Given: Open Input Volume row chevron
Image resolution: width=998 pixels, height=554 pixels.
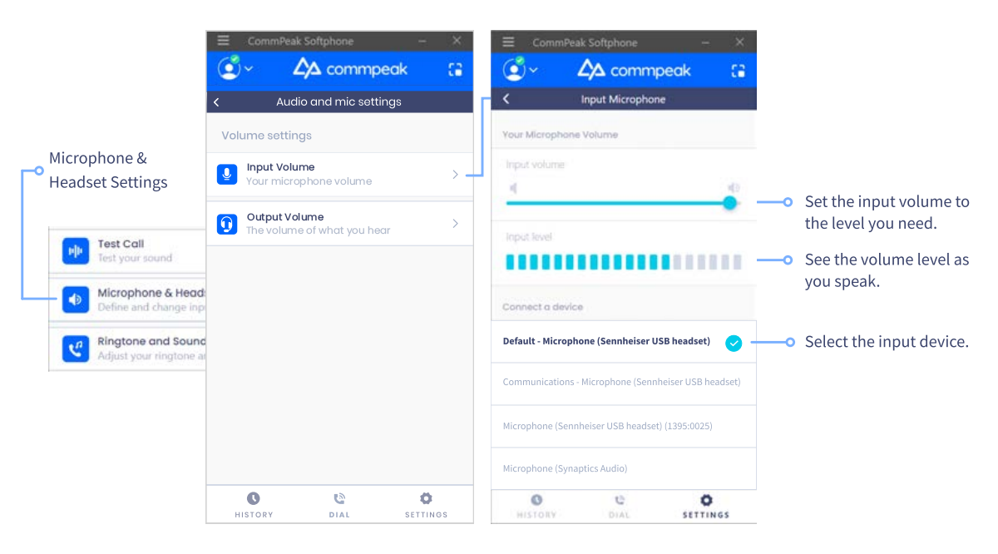Looking at the screenshot, I should click(455, 175).
